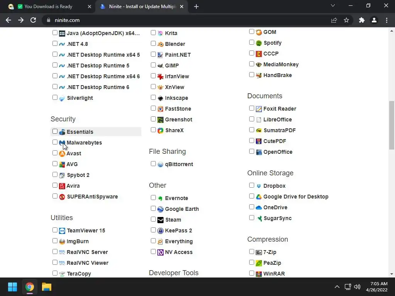Image resolution: width=395 pixels, height=296 pixels.
Task: Reload the Ninite page
Action: click(33, 20)
